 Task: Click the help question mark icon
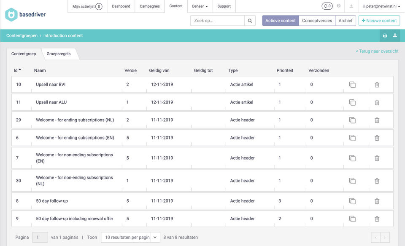tap(339, 6)
